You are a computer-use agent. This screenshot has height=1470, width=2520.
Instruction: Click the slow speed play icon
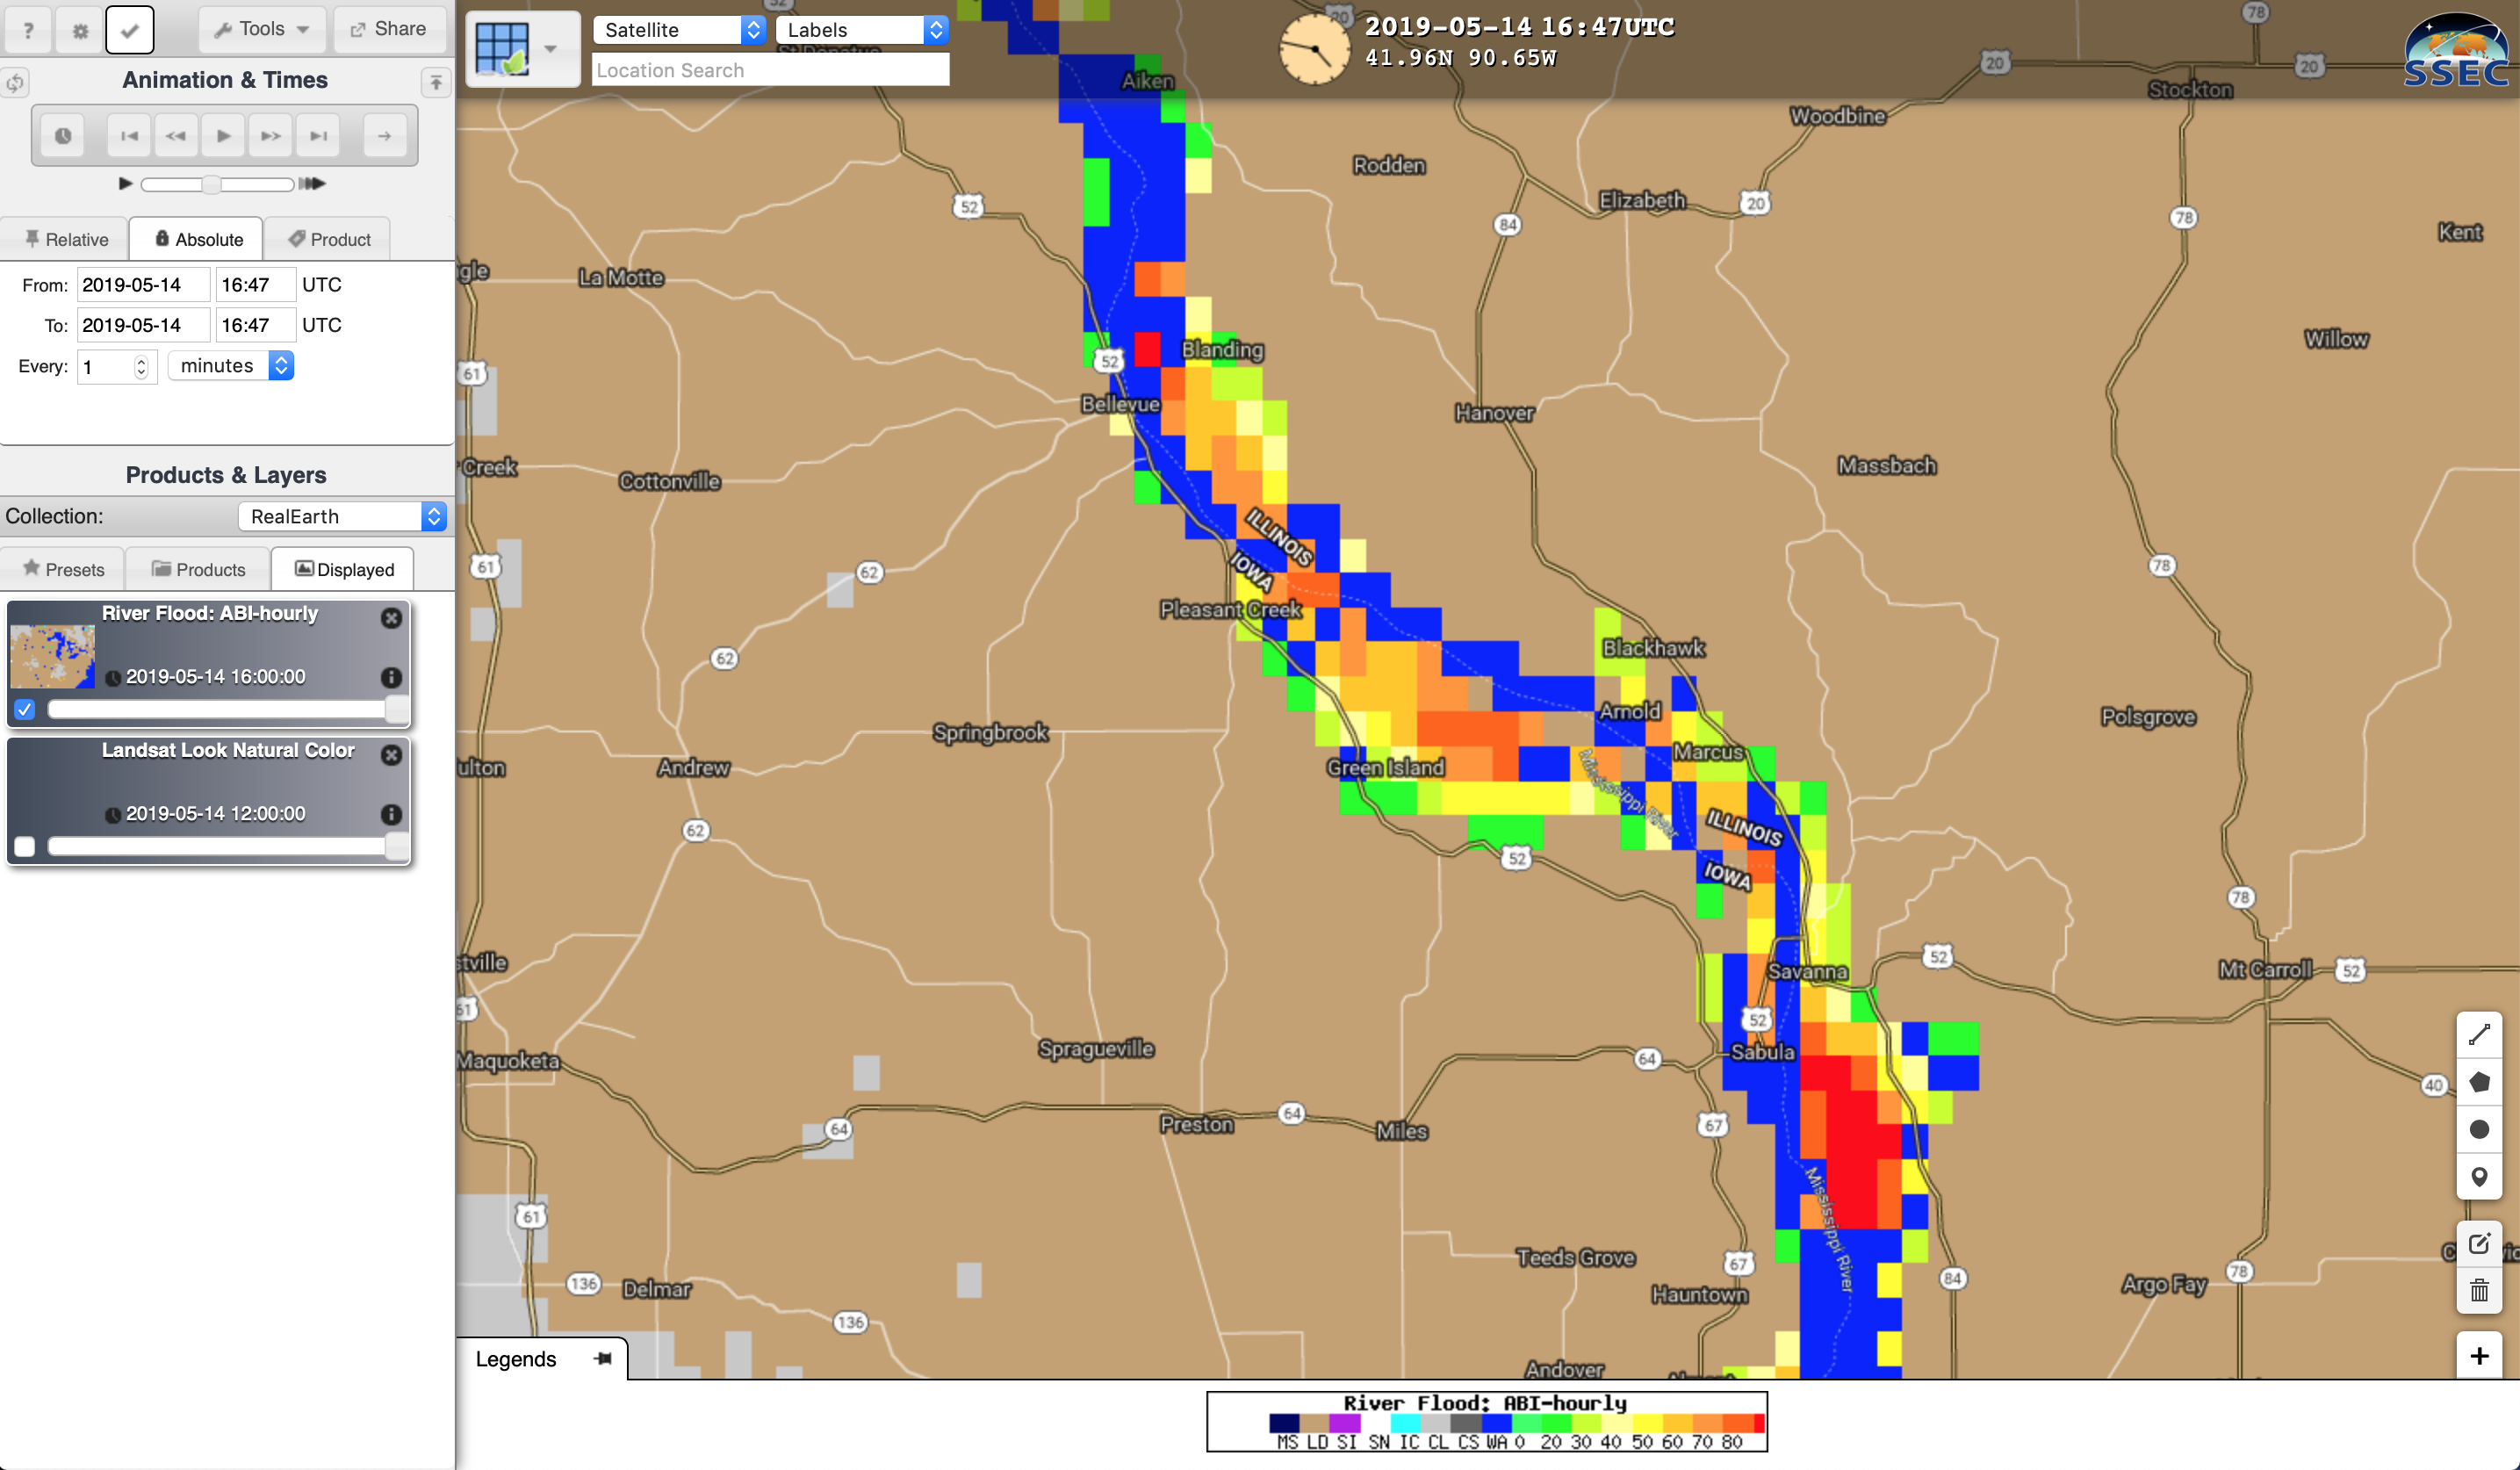125,184
